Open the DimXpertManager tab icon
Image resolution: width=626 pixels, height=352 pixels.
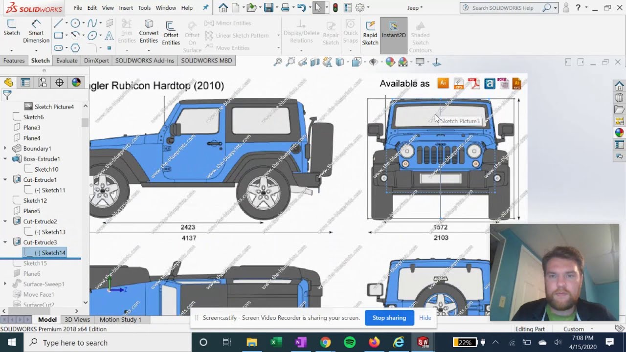(59, 83)
